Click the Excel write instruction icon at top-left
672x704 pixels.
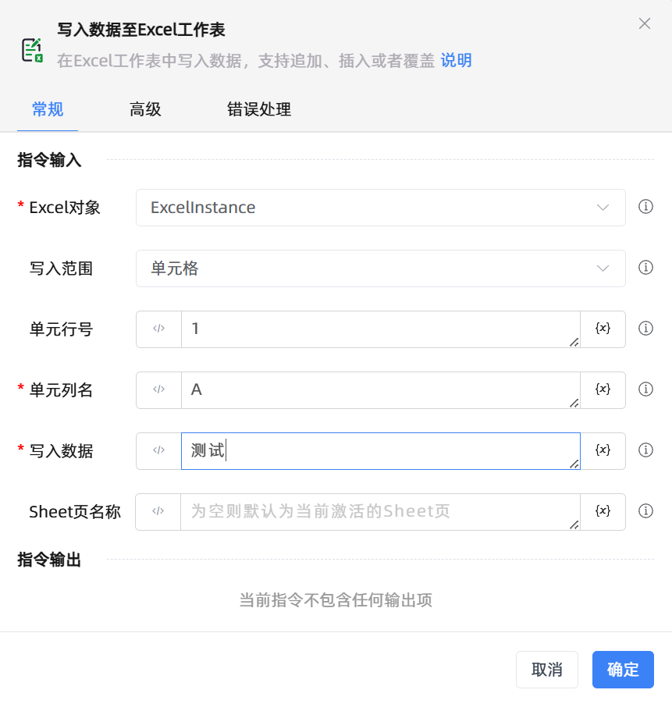(x=33, y=49)
